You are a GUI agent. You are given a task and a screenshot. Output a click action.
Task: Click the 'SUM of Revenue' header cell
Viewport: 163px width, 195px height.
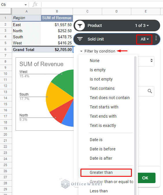(57, 18)
